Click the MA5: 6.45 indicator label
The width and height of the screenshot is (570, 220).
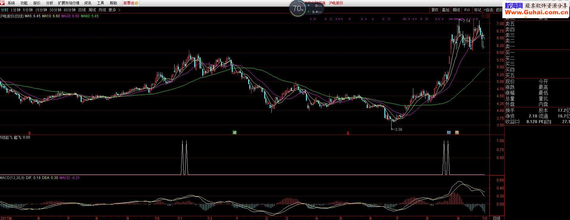32,16
